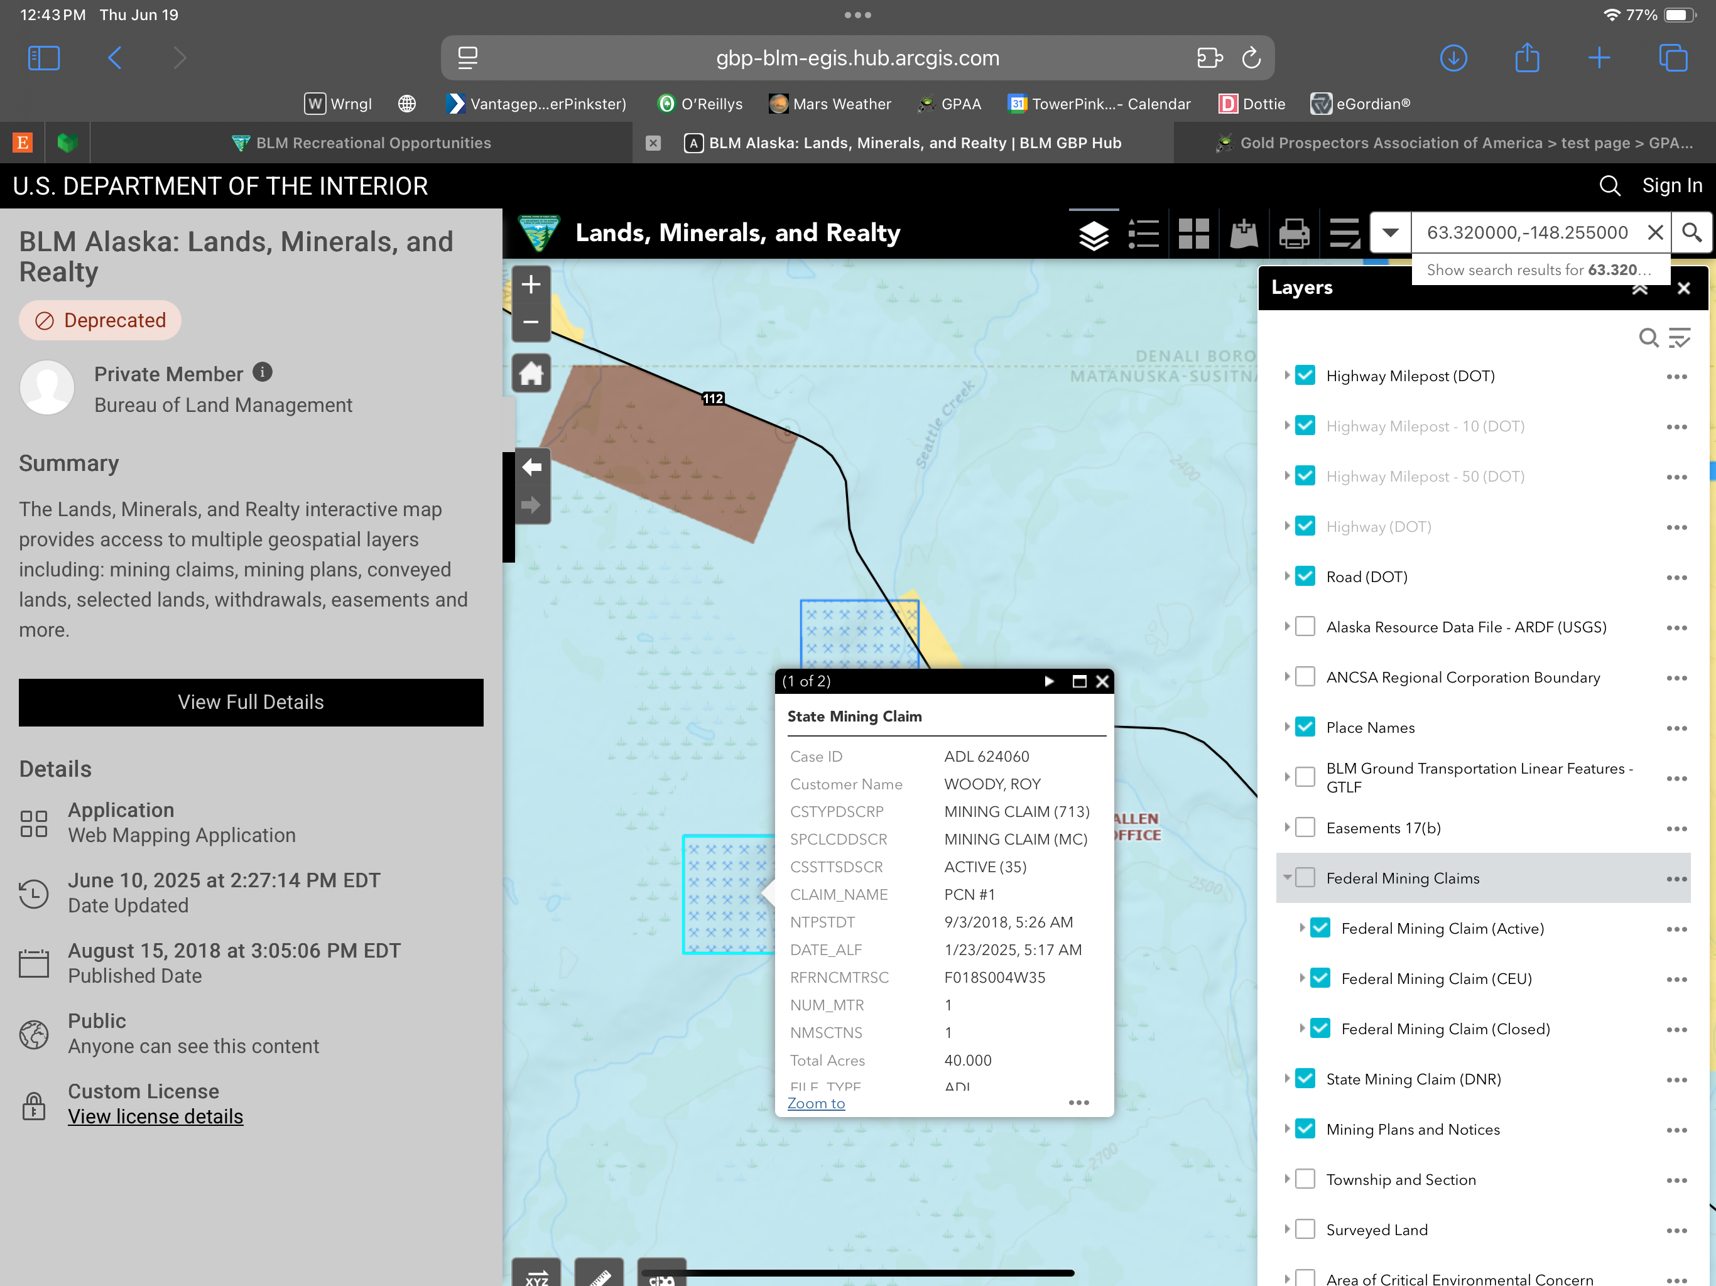Open the Legend widget icon
Image resolution: width=1716 pixels, height=1286 pixels.
coord(1144,234)
